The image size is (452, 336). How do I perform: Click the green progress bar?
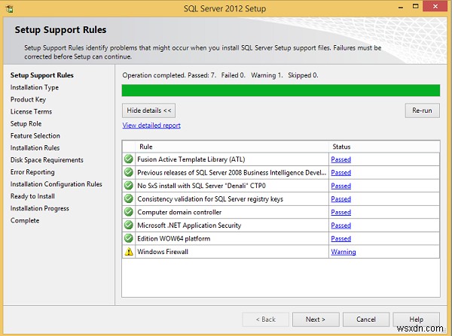point(281,90)
